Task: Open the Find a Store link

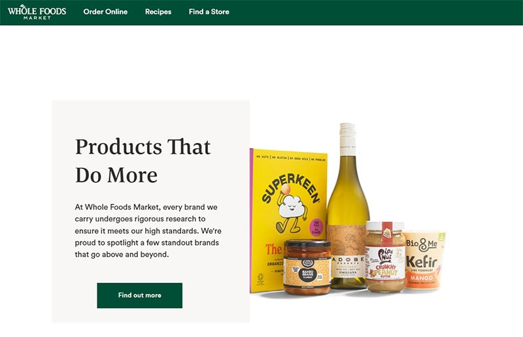Action: (x=209, y=12)
